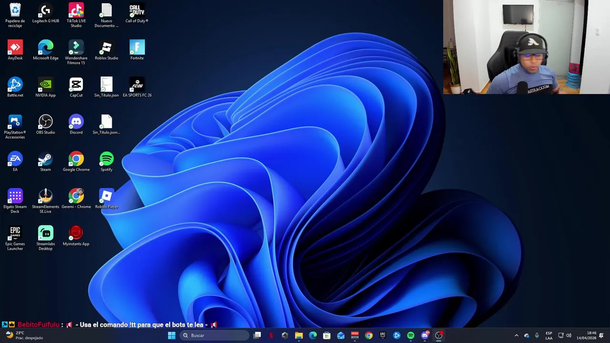Open the Papelera de reciclaje icon

(15, 15)
